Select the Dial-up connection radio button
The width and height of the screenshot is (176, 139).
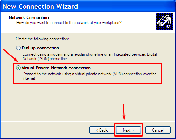(x=18, y=48)
